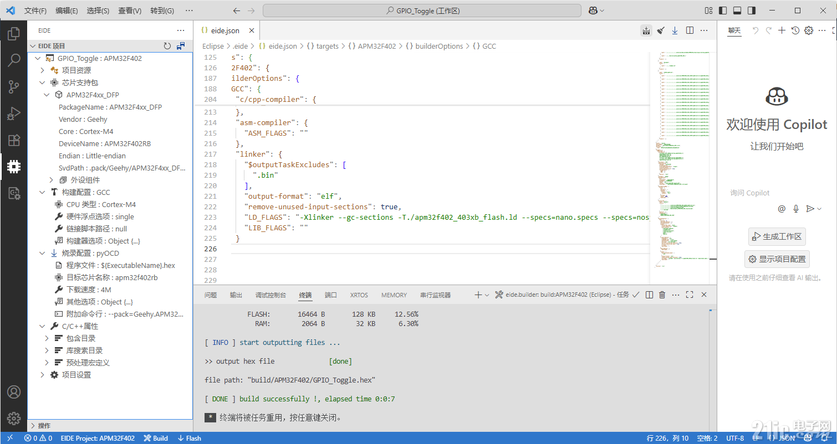Split the terminal panel

click(x=649, y=295)
